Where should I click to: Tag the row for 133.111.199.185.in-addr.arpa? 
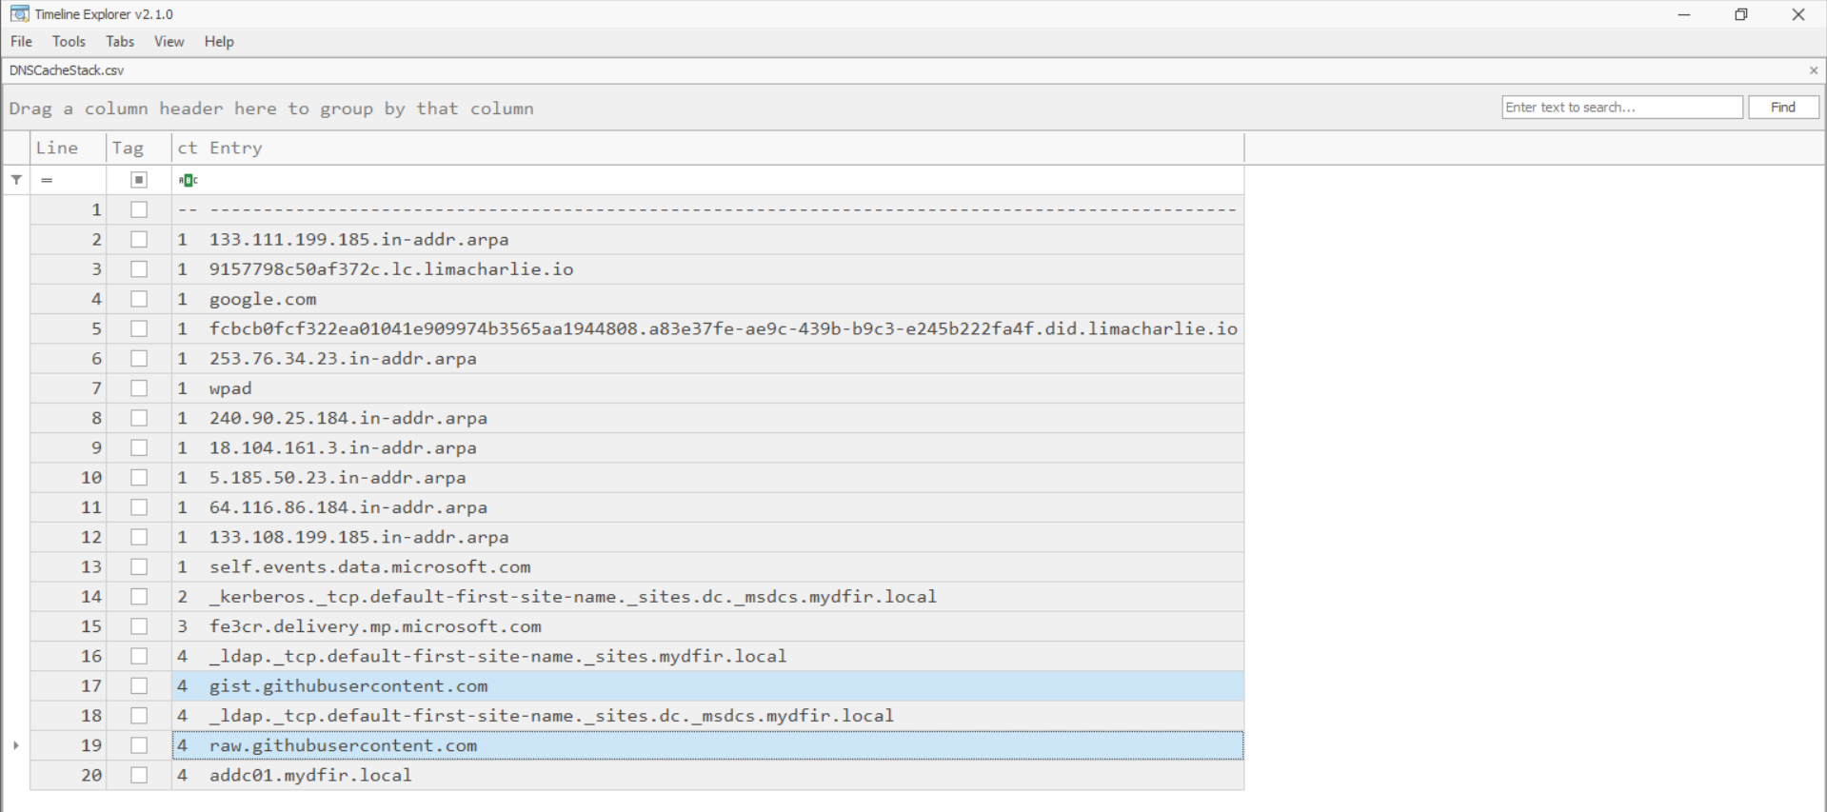pos(139,240)
